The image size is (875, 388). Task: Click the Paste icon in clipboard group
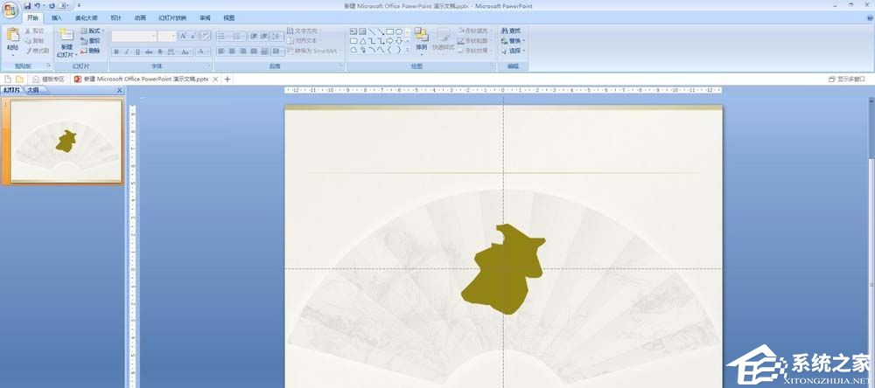(12, 39)
